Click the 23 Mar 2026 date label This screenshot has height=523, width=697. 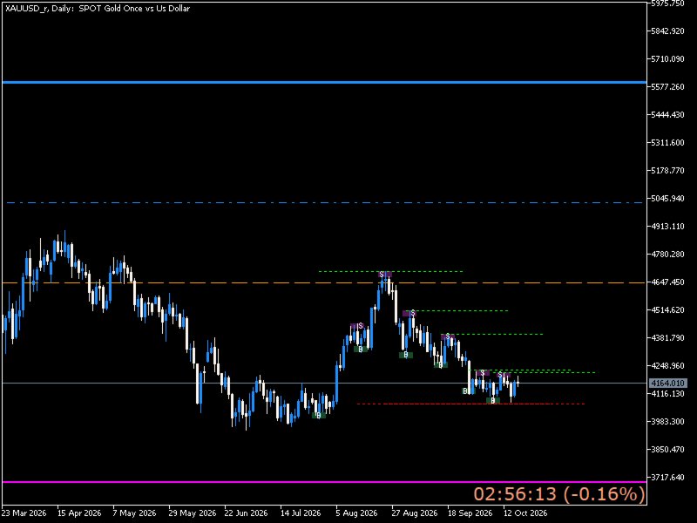point(24,513)
